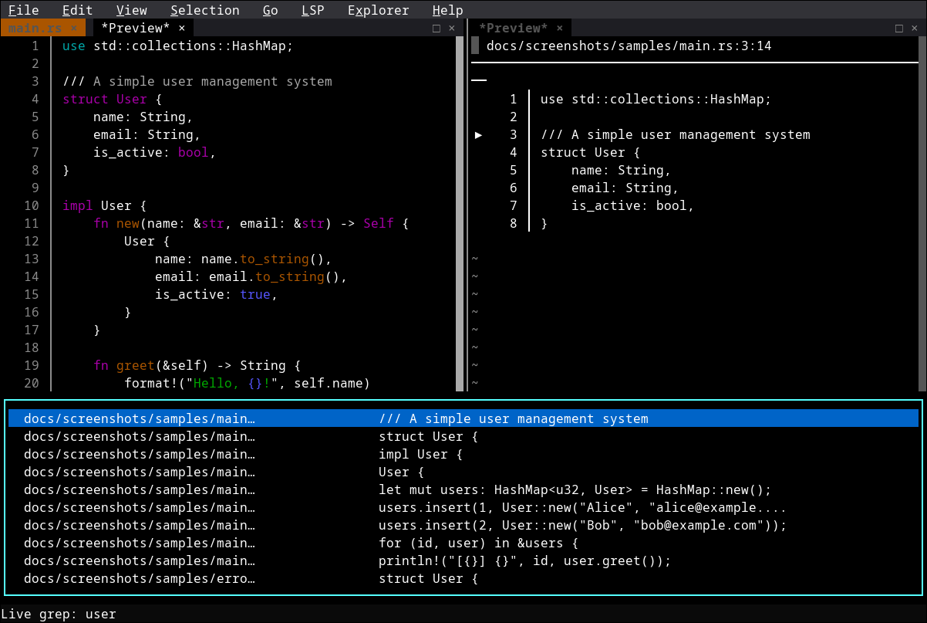Close the left editor pane via its X icon
This screenshot has width=927, height=623.
[x=451, y=28]
